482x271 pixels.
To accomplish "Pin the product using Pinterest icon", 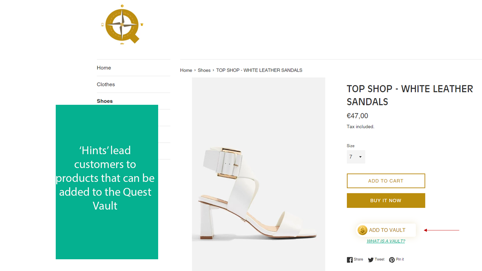I will [x=392, y=260].
